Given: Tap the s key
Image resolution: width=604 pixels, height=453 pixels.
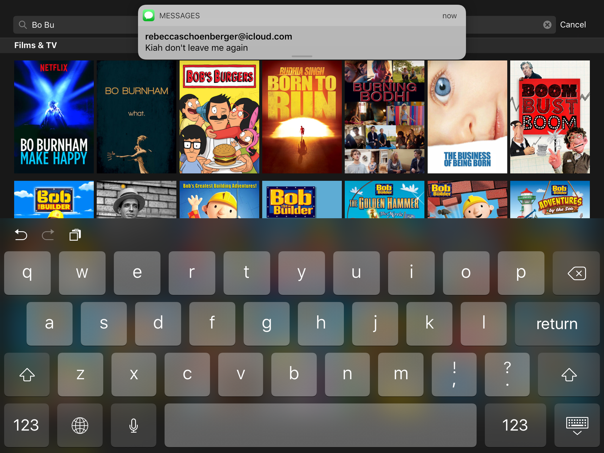Looking at the screenshot, I should pos(104,324).
